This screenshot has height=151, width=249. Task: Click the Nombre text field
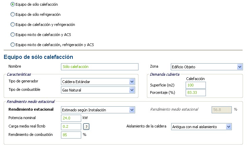point(100,67)
